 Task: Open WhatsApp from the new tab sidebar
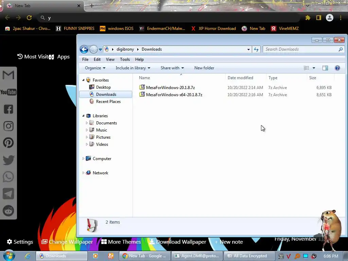point(8,177)
